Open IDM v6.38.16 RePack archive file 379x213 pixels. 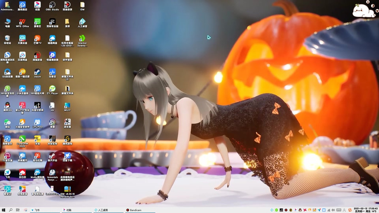tap(67, 191)
